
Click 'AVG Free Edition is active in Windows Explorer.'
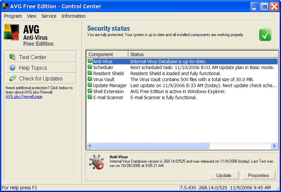pos(178,91)
